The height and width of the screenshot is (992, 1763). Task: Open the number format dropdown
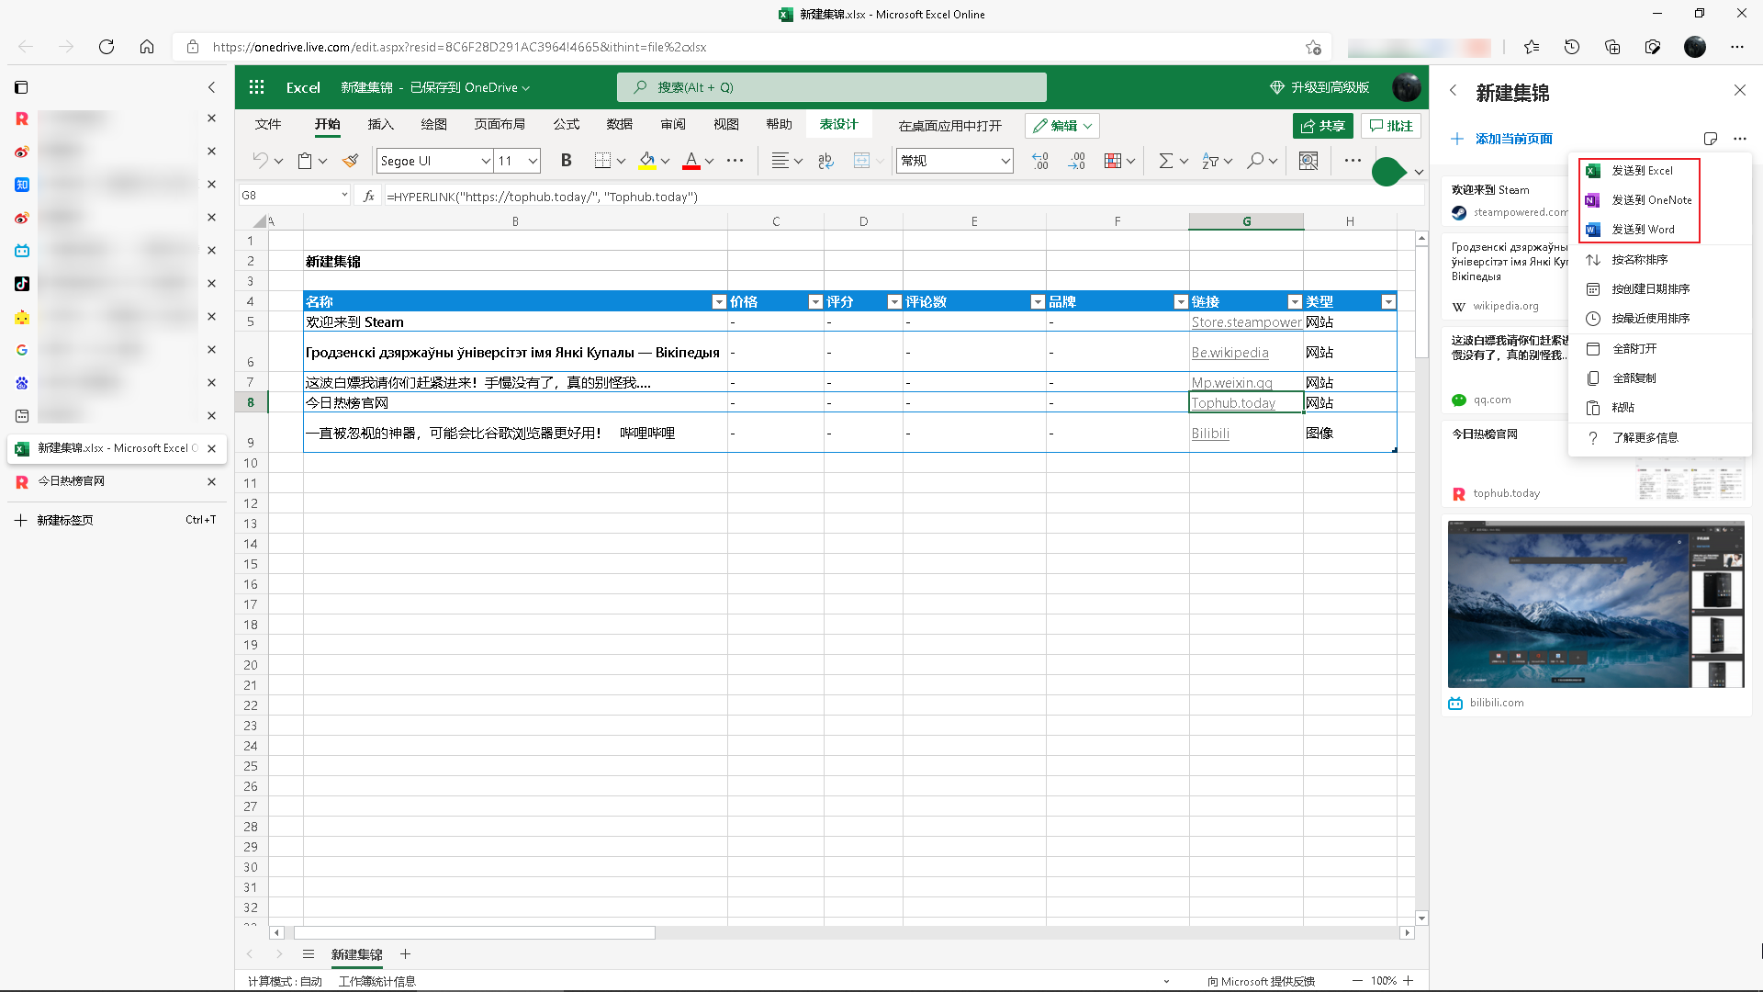[1005, 161]
